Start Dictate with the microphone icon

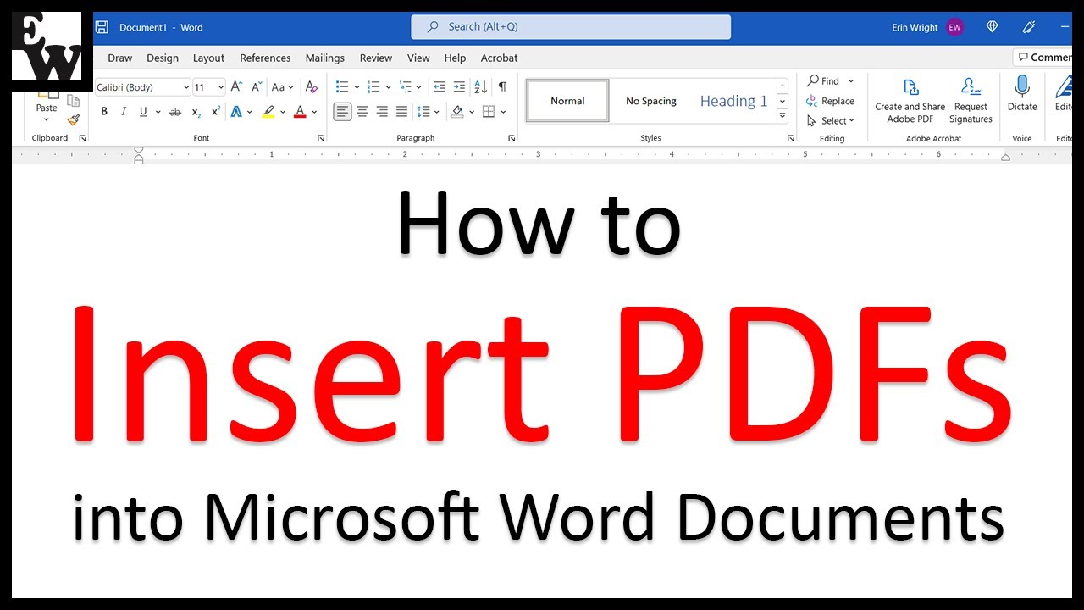[1022, 93]
